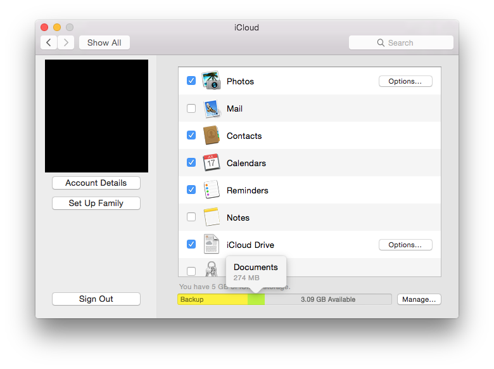Open Options for iCloud Drive
This screenshot has width=494, height=369.
coord(405,245)
